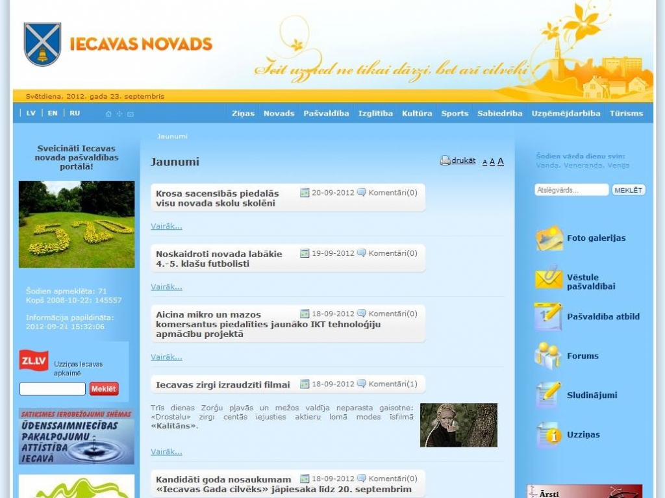Click the Sludinājumi notepad icon
The height and width of the screenshot is (498, 665).
[x=549, y=395]
